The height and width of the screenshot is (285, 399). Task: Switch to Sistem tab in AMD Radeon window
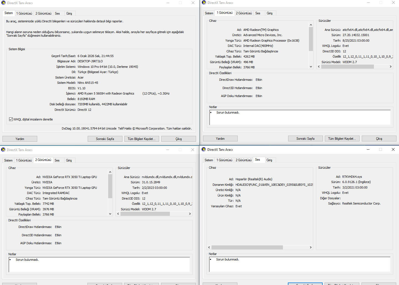pyautogui.click(x=209, y=13)
